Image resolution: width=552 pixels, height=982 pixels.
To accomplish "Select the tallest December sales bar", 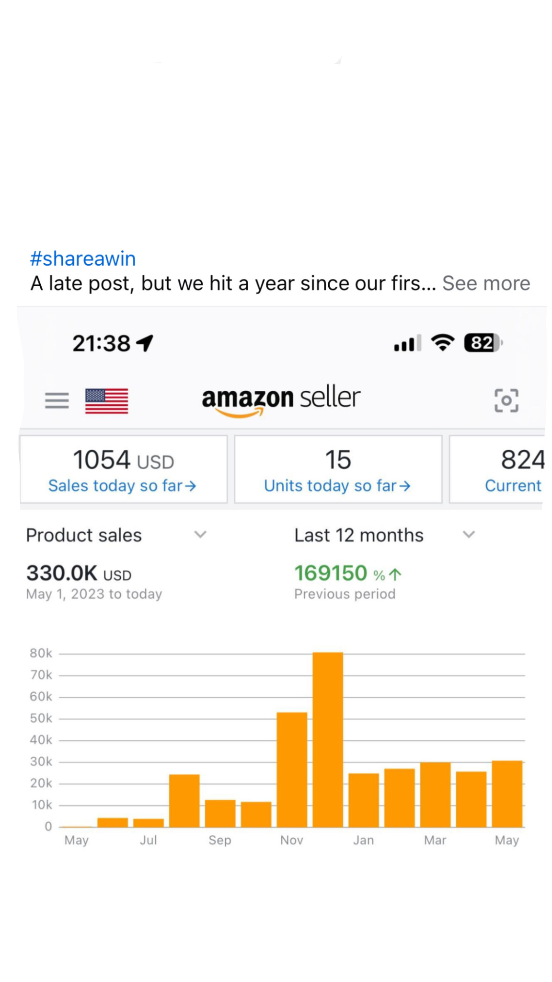I will point(328,739).
